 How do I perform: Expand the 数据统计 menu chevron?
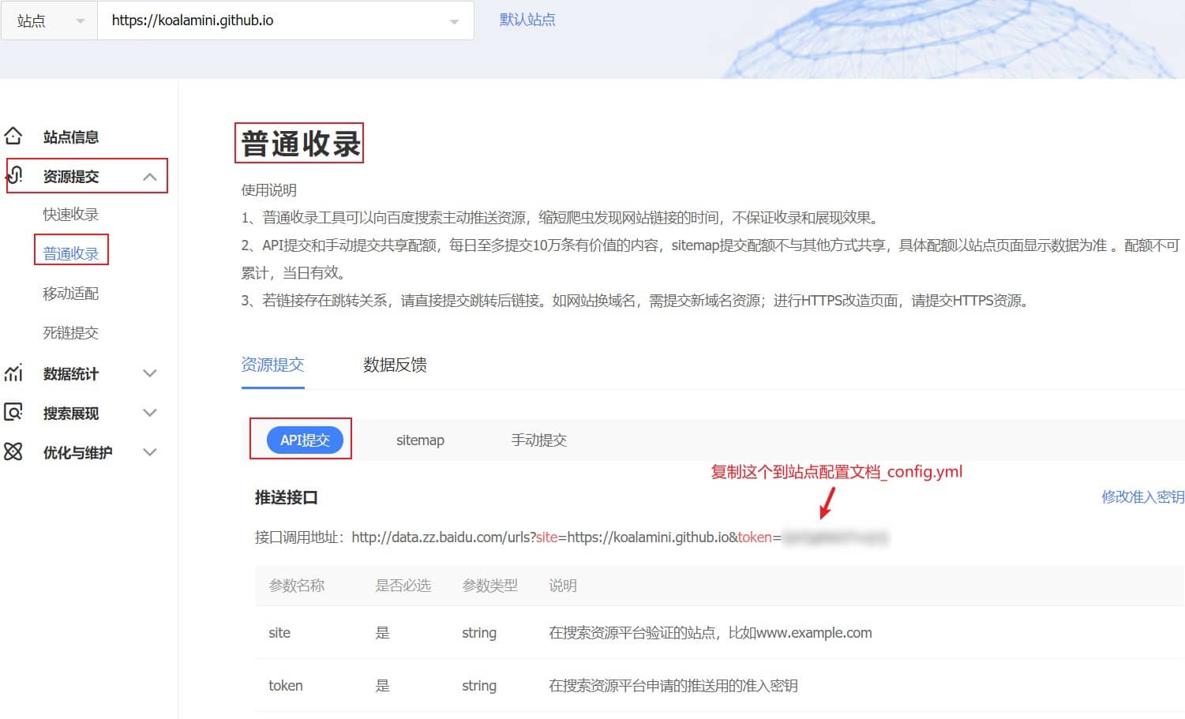(x=149, y=373)
